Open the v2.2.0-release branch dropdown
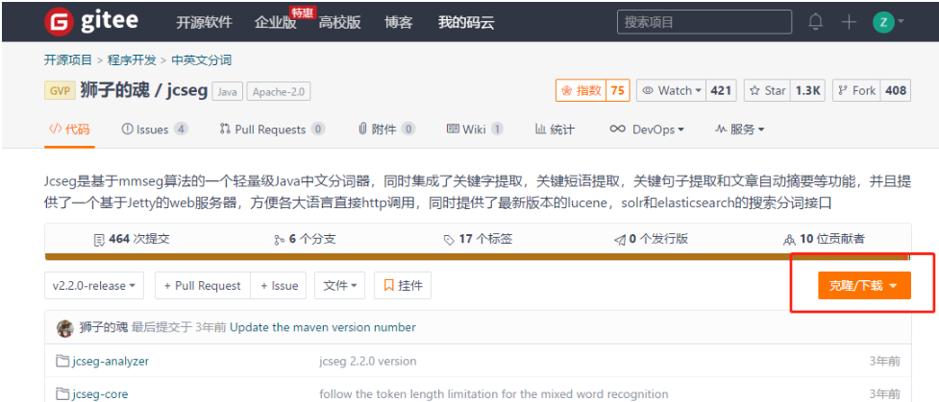The image size is (939, 402). point(94,285)
